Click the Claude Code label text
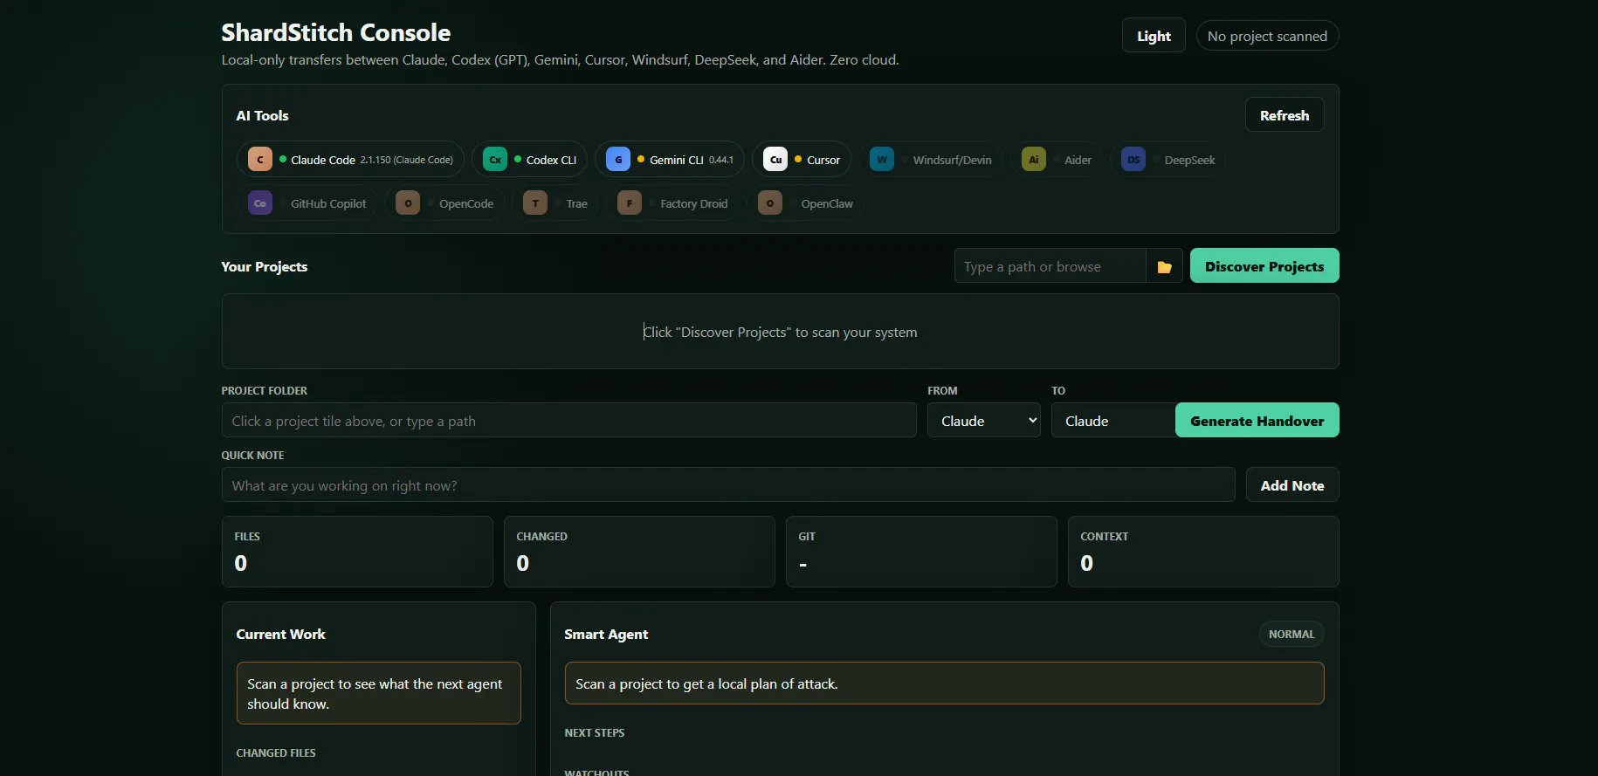 (x=323, y=160)
